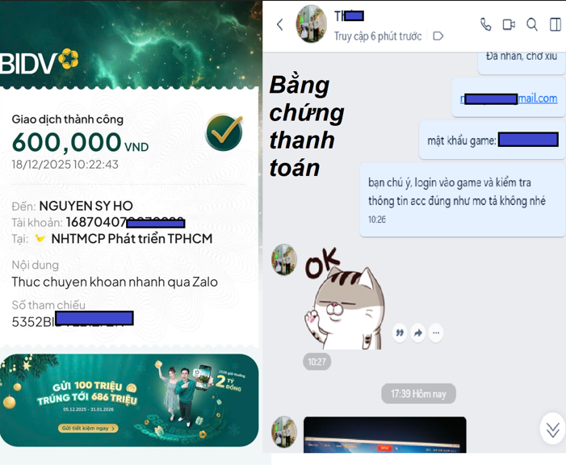
Task: Start a voice call from chat header
Action: pyautogui.click(x=486, y=24)
